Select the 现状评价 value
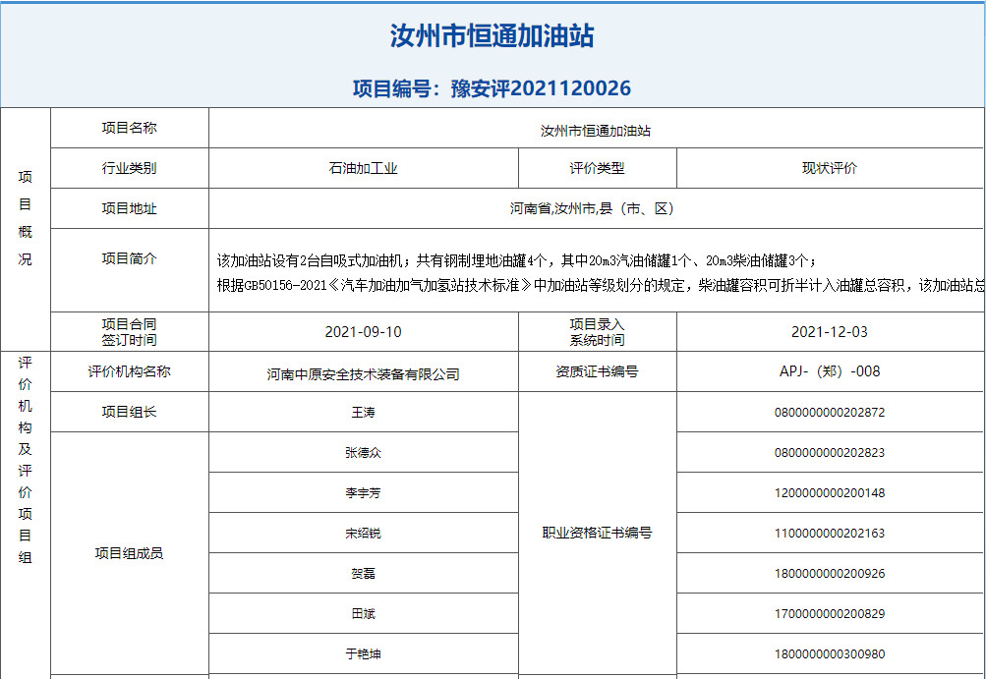Screen dimensions: 986x679 830,168
